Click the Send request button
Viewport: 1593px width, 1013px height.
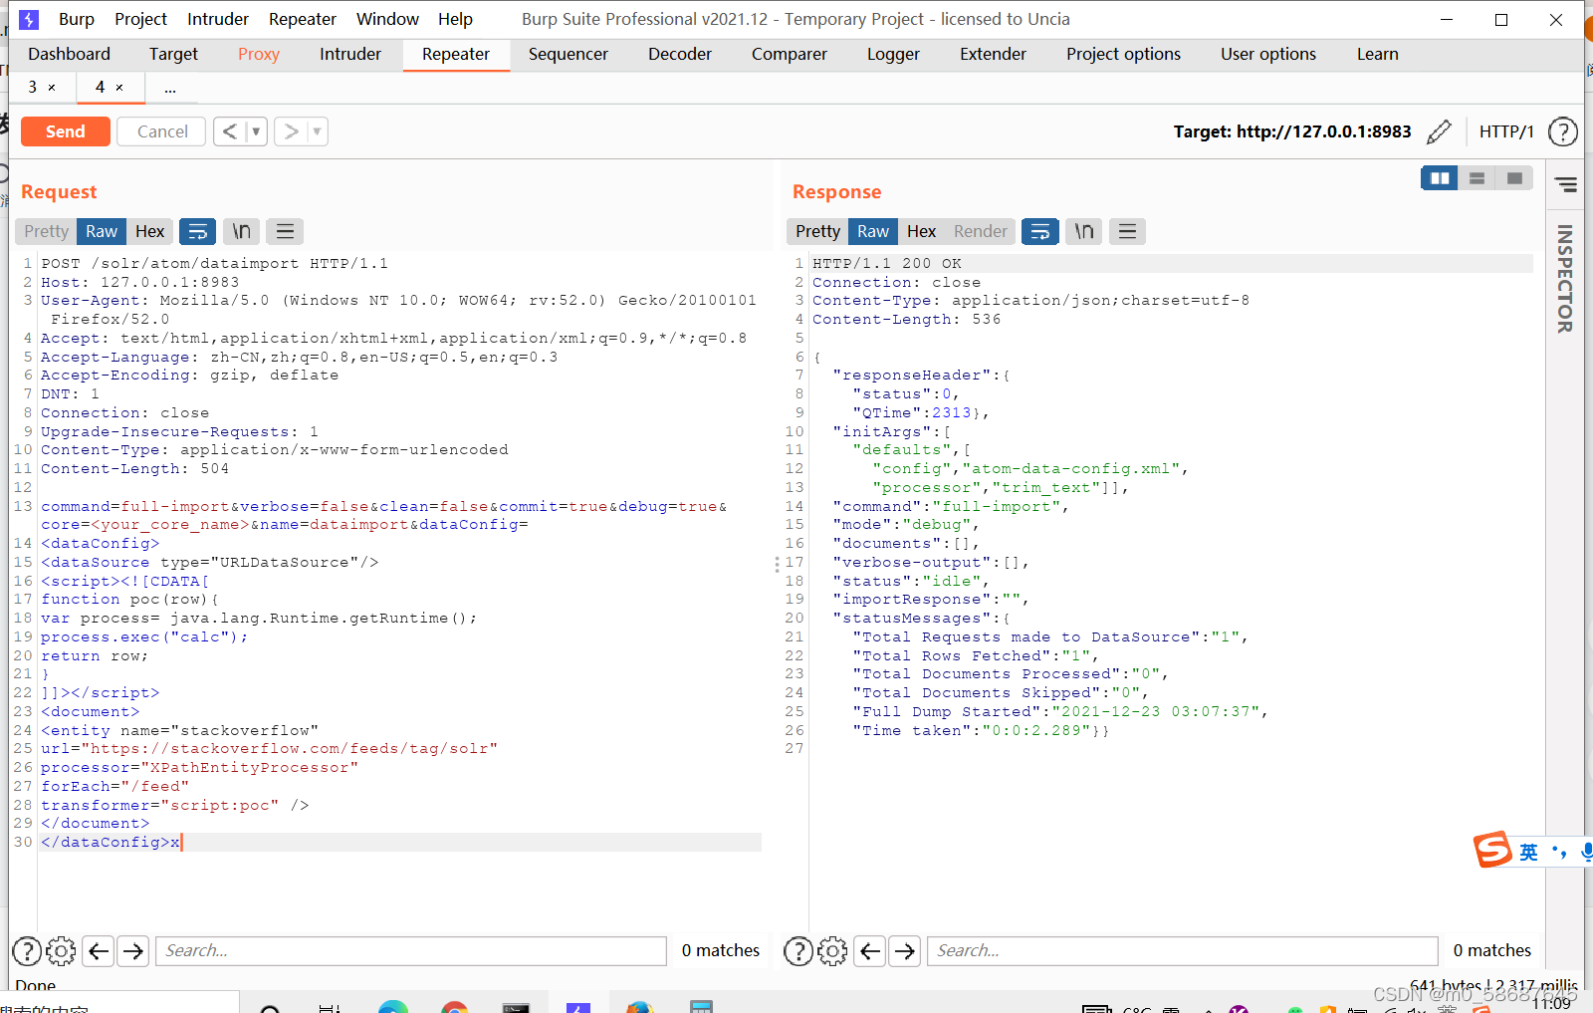(65, 131)
